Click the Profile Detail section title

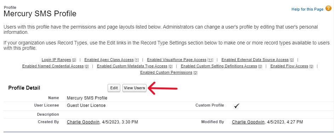[x=24, y=88]
